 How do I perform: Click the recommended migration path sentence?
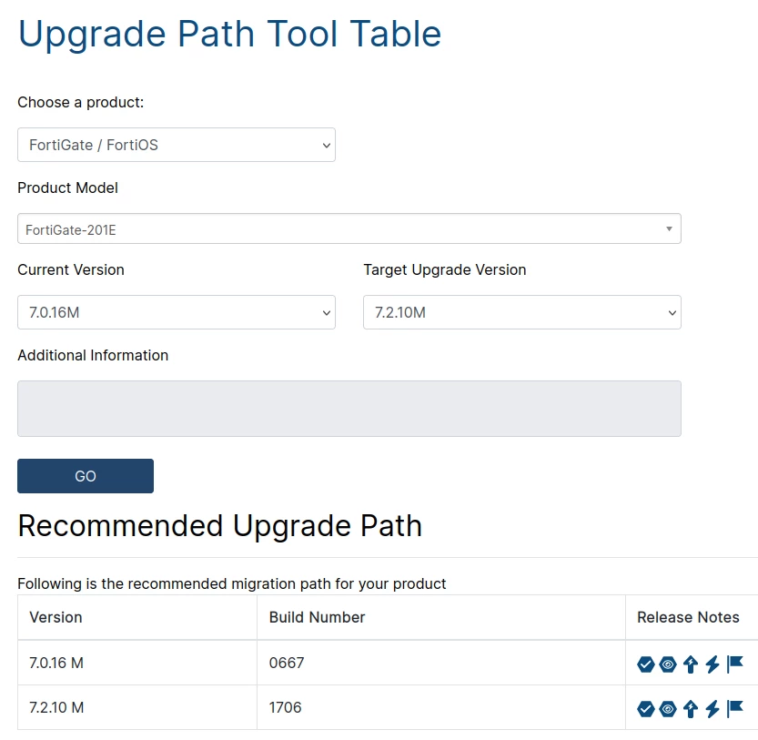(231, 583)
